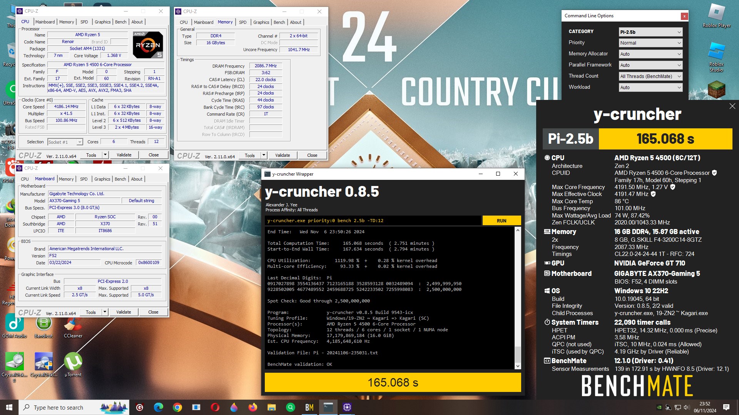
Task: Expand the Workload dropdown
Action: pos(650,88)
